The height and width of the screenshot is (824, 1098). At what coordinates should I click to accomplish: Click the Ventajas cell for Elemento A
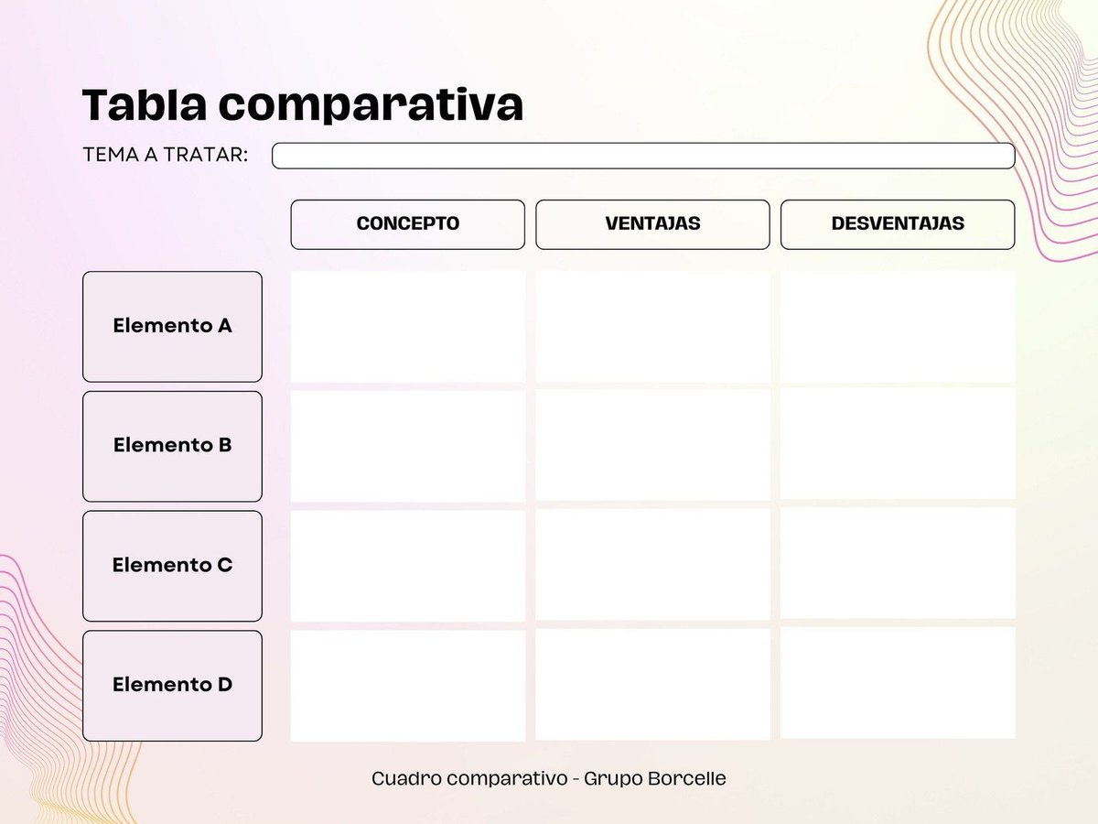pos(652,327)
